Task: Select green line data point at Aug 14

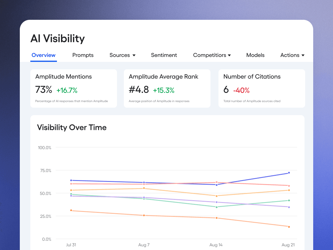Action: pos(216,207)
